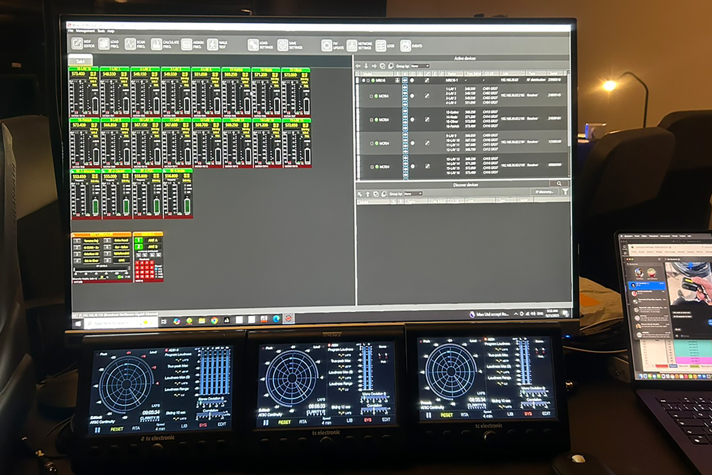Start the Scan Freq. tool
Viewport: 712px width, 475px height.
pos(130,44)
